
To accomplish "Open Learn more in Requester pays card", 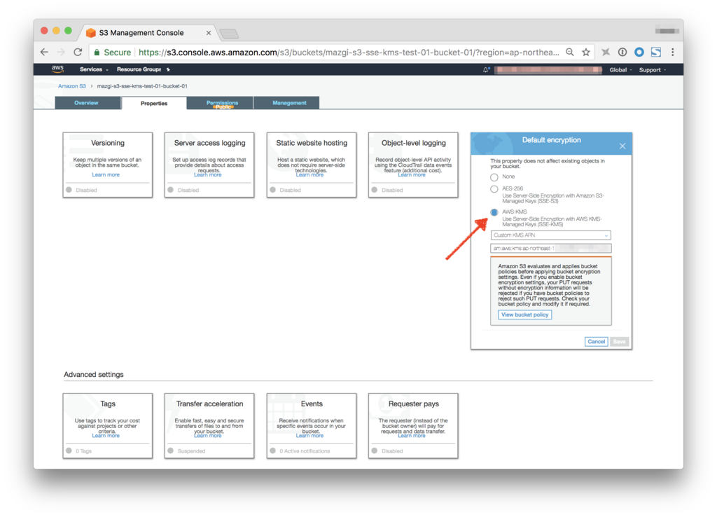I will [412, 436].
